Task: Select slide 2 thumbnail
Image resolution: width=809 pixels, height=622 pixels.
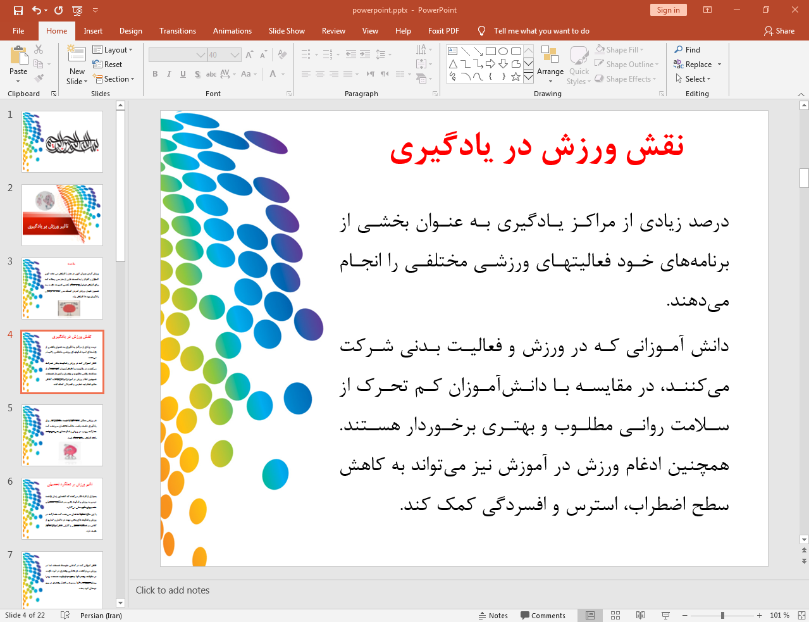Action: pyautogui.click(x=62, y=215)
